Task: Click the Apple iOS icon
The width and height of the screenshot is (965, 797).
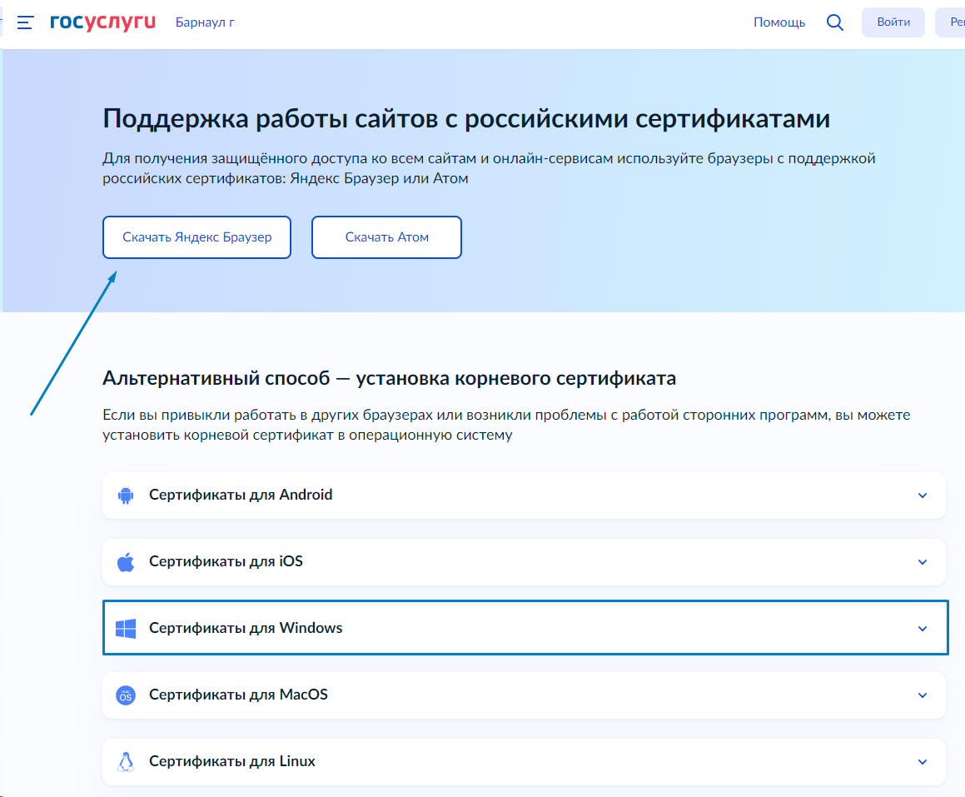Action: pyautogui.click(x=126, y=562)
